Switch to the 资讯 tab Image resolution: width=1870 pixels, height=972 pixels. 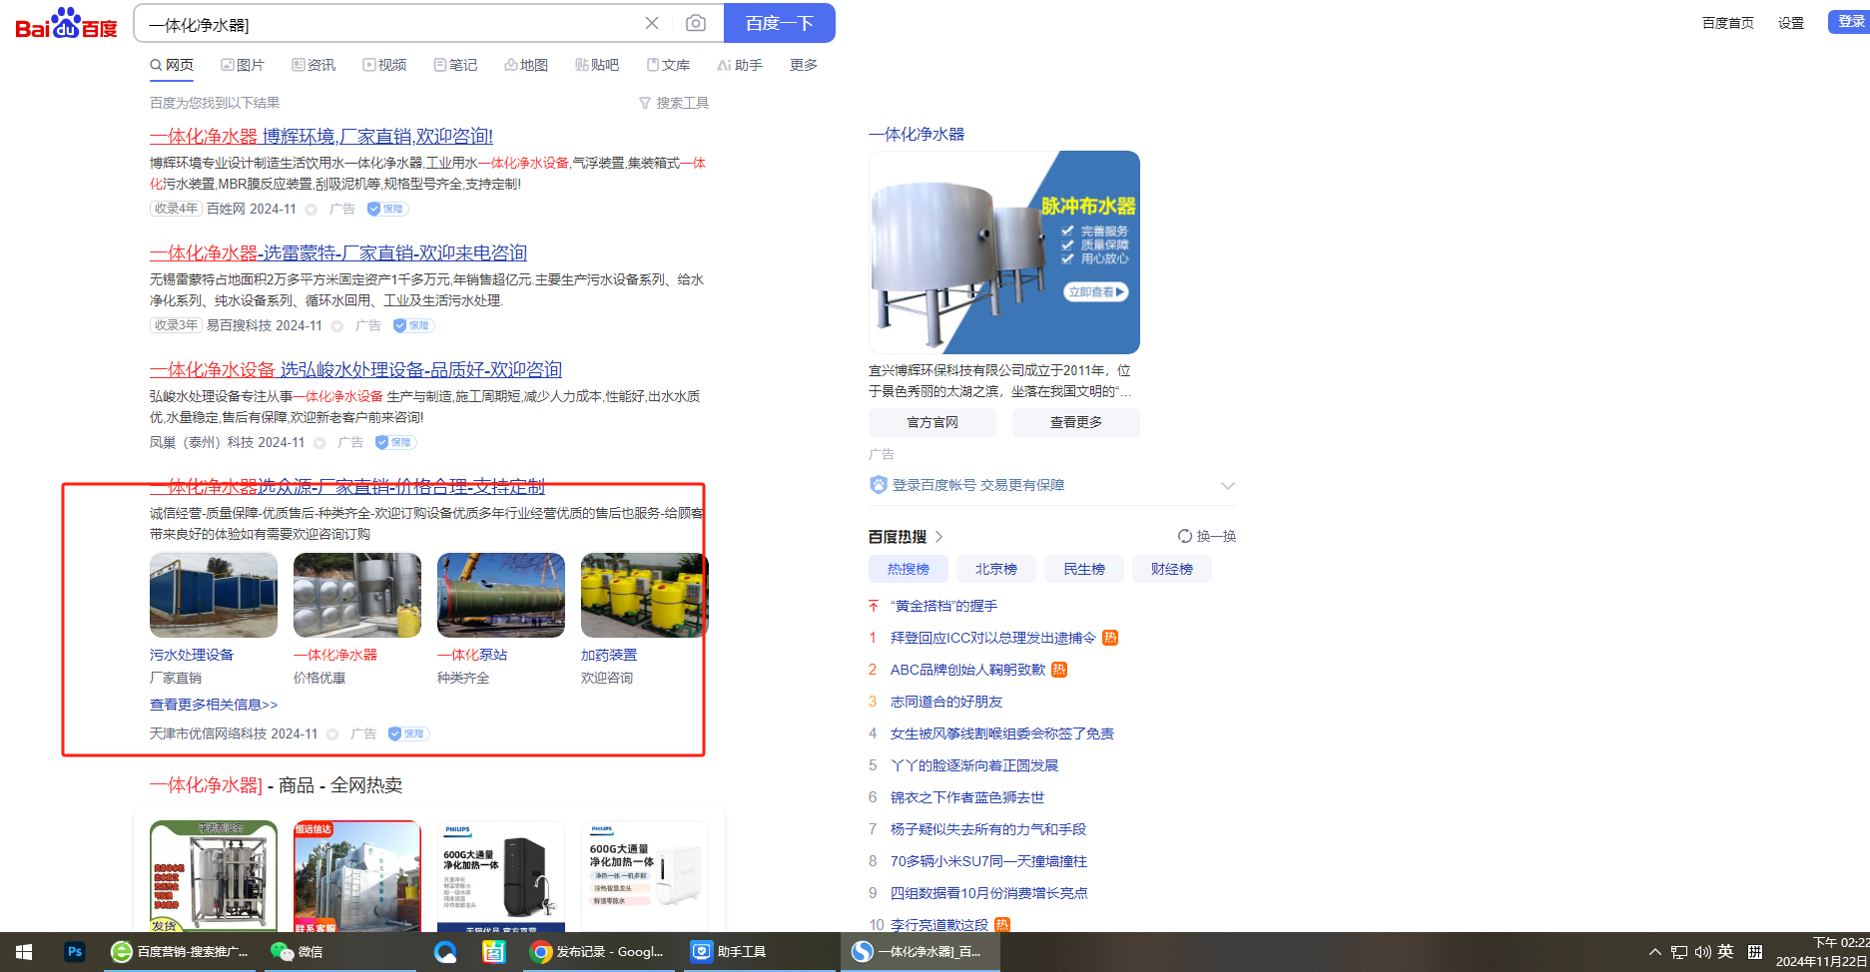[313, 65]
